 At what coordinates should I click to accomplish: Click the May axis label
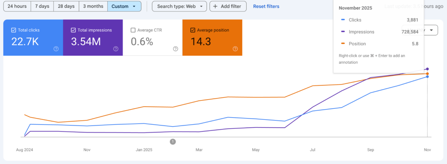[x=256, y=150]
